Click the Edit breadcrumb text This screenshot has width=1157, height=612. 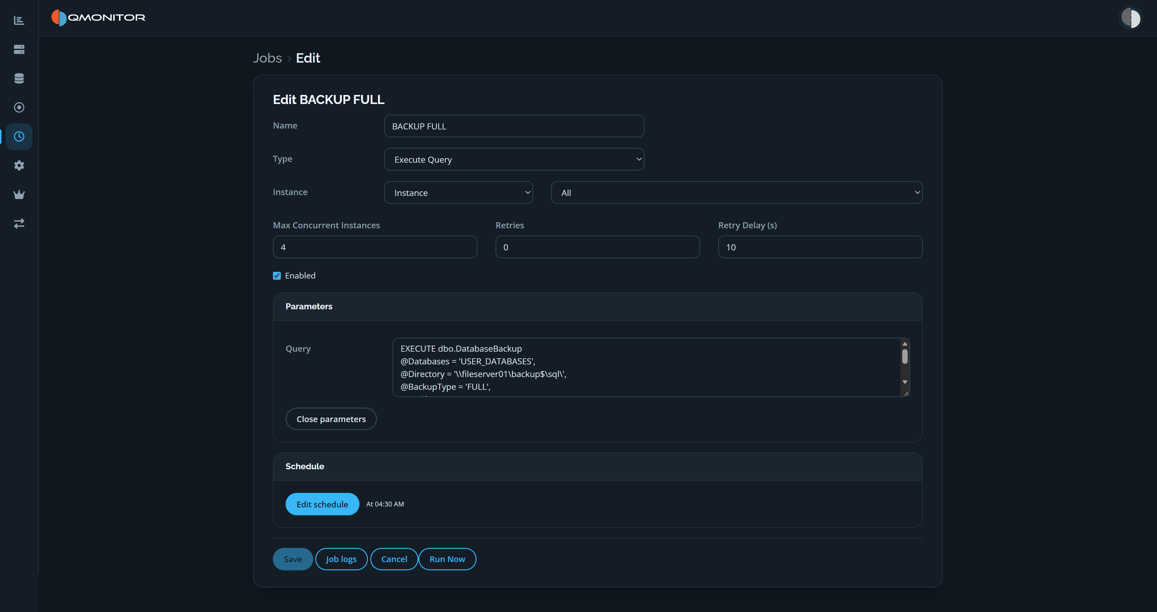(x=308, y=58)
